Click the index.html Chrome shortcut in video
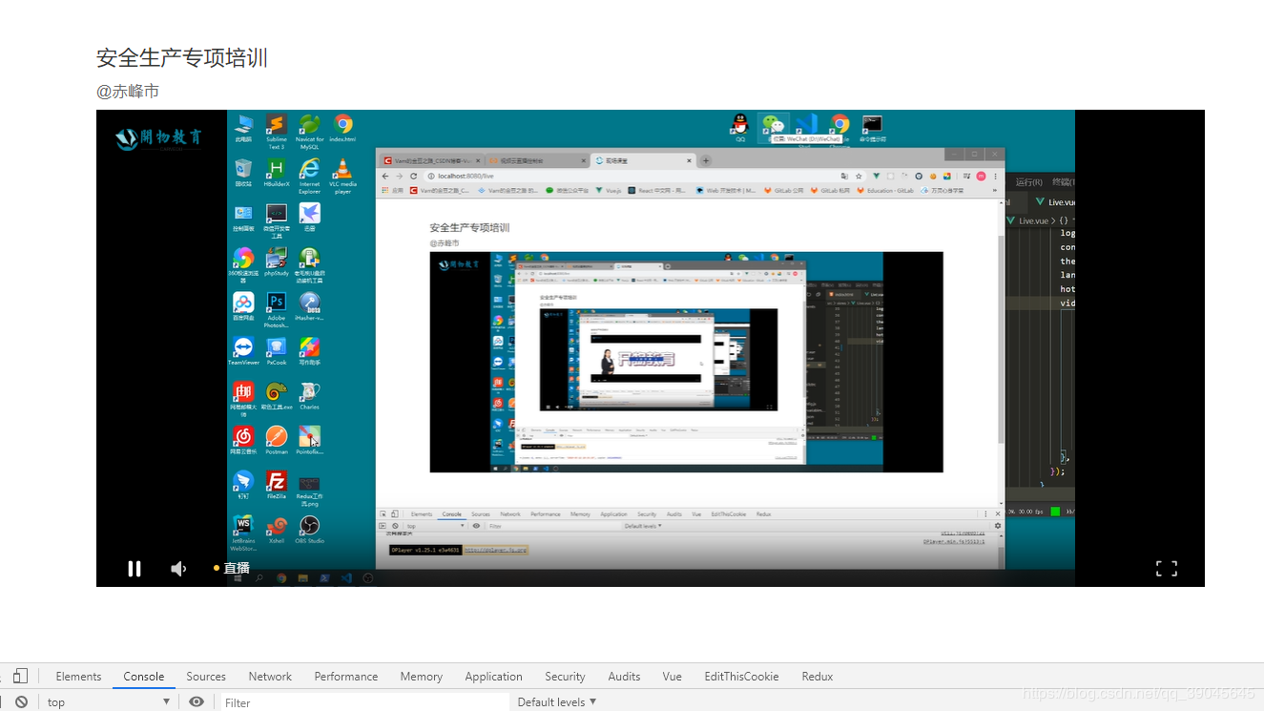The height and width of the screenshot is (711, 1264). click(x=342, y=128)
